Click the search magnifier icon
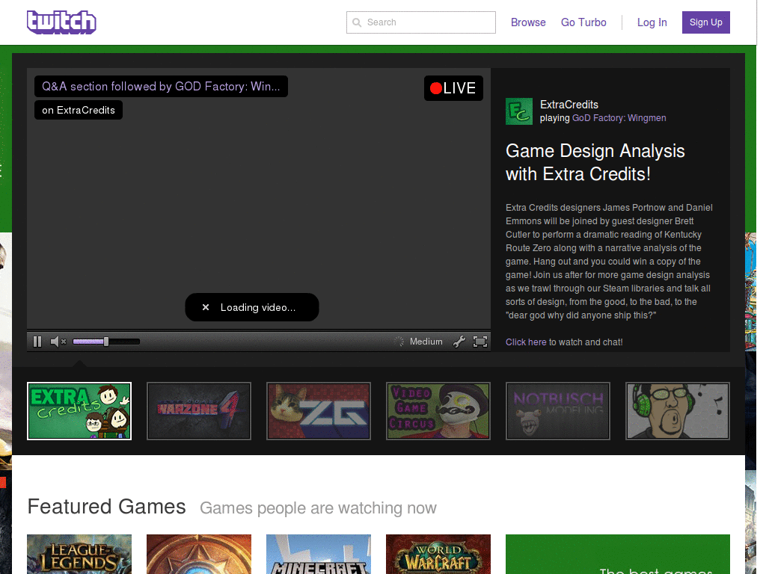Screen dimensions: 766x574 click(x=357, y=22)
